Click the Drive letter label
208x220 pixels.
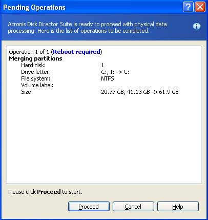(x=36, y=72)
